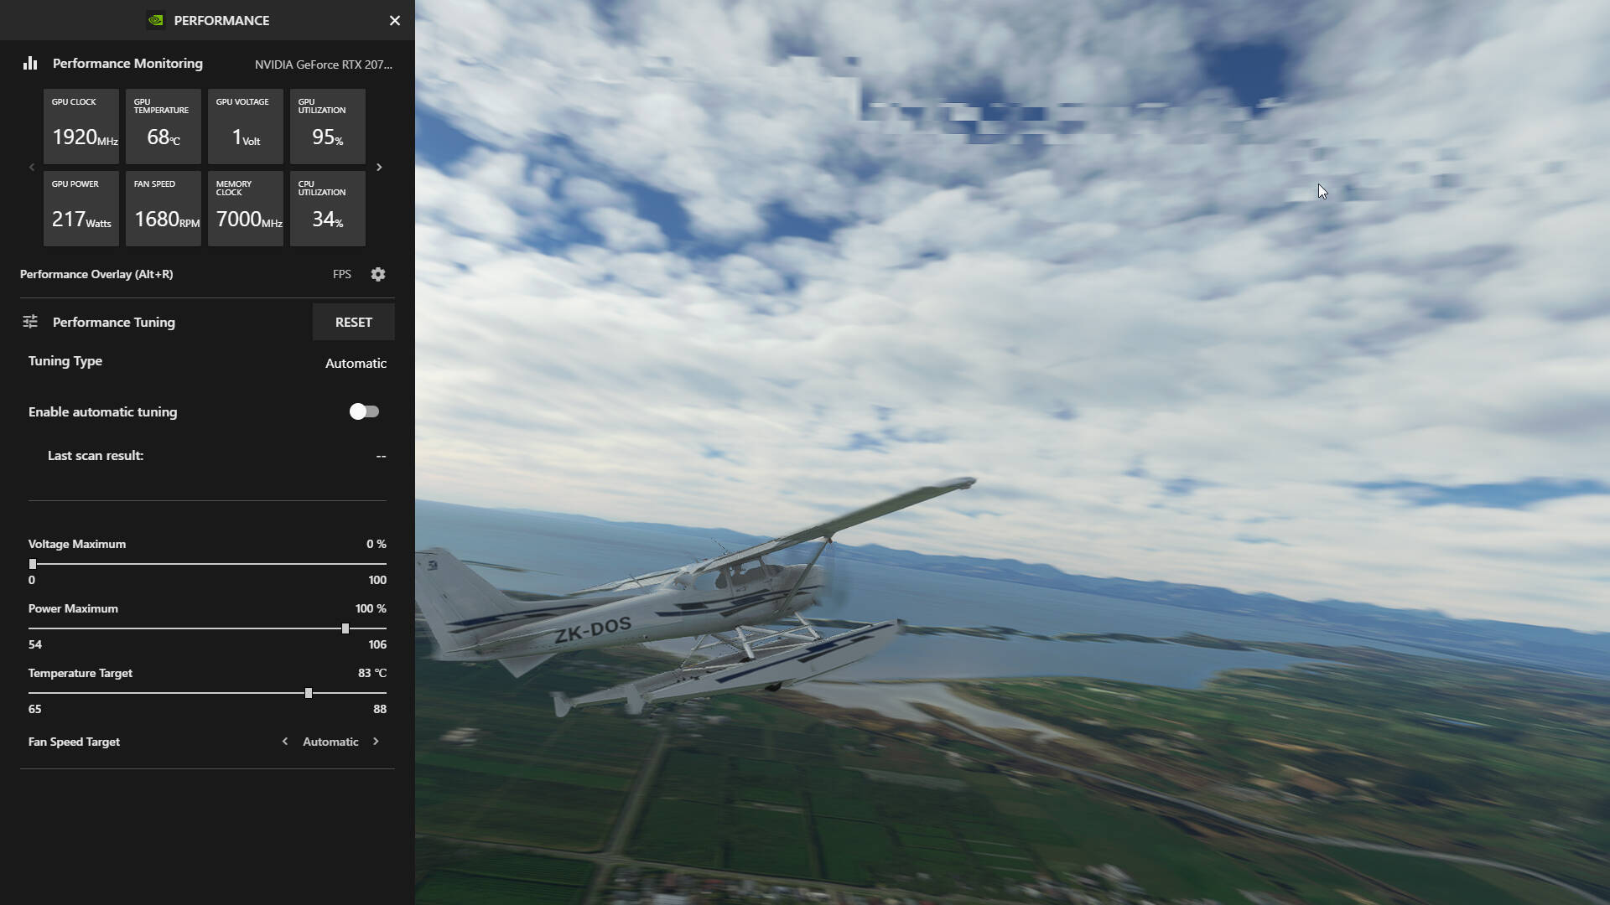
Task: Click the Voltage Maximum slider handle
Action: [33, 564]
